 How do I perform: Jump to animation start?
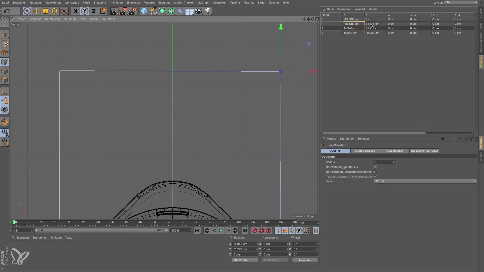pos(197,230)
